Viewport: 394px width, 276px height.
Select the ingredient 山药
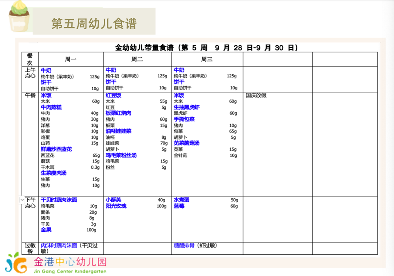pos(45,143)
